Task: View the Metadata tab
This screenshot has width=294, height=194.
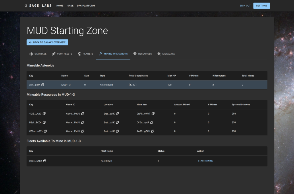Action: tap(166, 54)
